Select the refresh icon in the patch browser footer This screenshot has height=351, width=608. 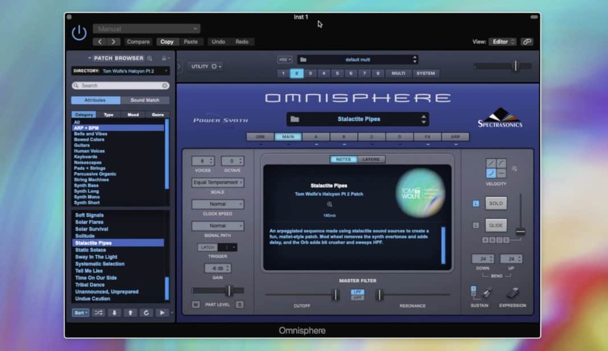146,313
